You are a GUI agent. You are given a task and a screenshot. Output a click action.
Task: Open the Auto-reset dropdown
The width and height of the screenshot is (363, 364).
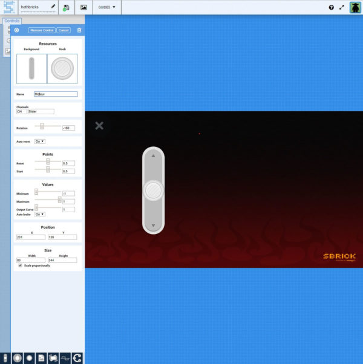click(x=39, y=141)
